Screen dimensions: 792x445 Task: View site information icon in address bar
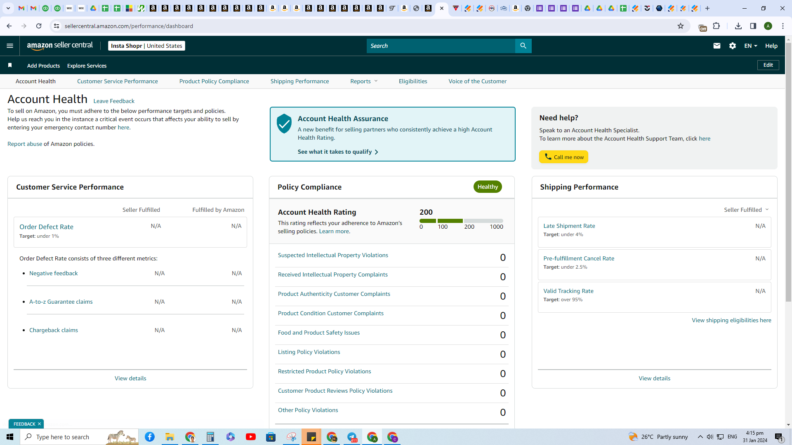coord(57,26)
